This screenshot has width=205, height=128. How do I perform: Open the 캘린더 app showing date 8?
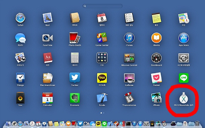(x=102, y=18)
